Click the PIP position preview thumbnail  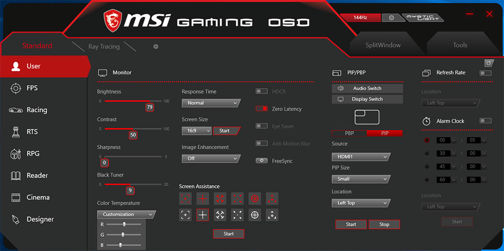[x=367, y=117]
